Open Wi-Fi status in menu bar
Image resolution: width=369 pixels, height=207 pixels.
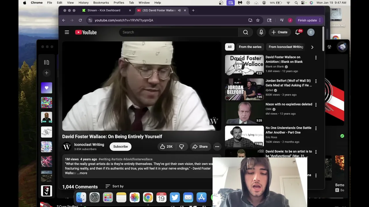tap(288, 3)
